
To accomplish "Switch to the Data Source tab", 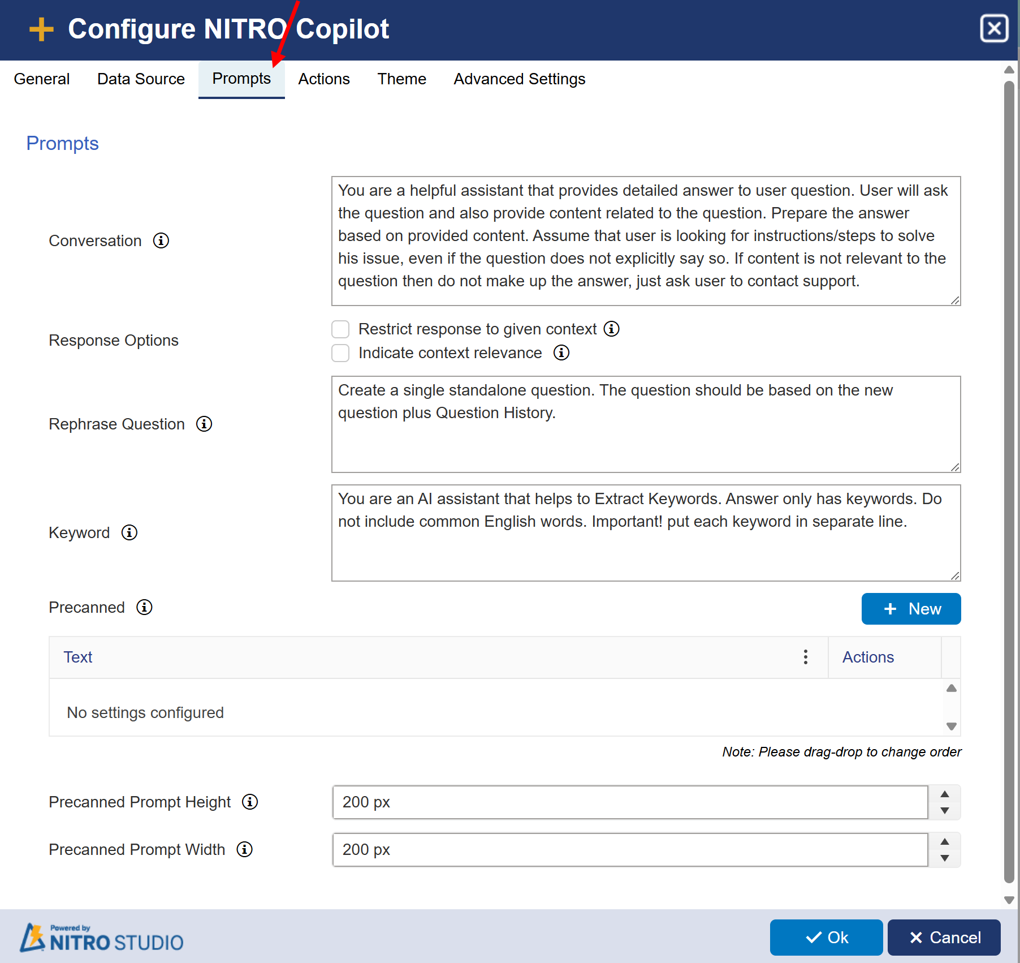I will coord(141,79).
